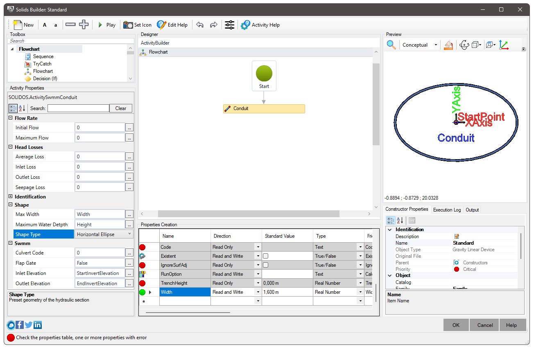Open the Conceptual visual style dropdown
Image resolution: width=534 pixels, height=349 pixels.
436,45
